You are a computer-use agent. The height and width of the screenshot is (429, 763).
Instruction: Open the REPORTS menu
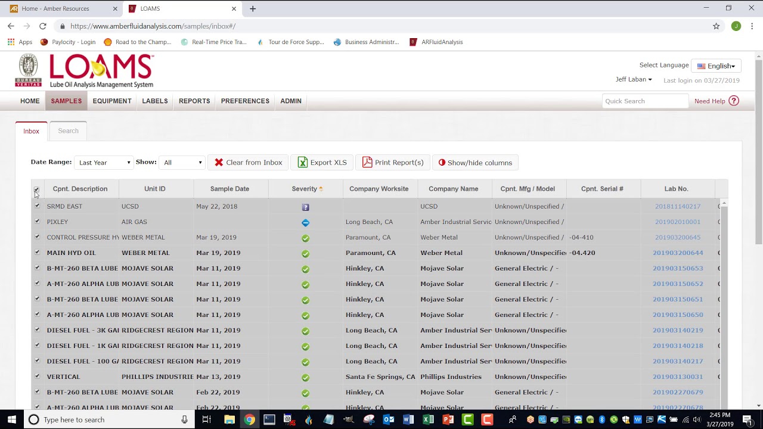[194, 101]
